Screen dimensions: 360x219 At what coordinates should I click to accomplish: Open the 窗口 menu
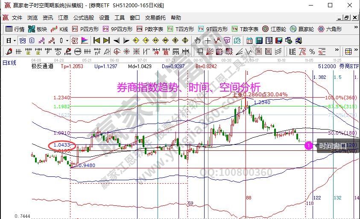coord(135,17)
